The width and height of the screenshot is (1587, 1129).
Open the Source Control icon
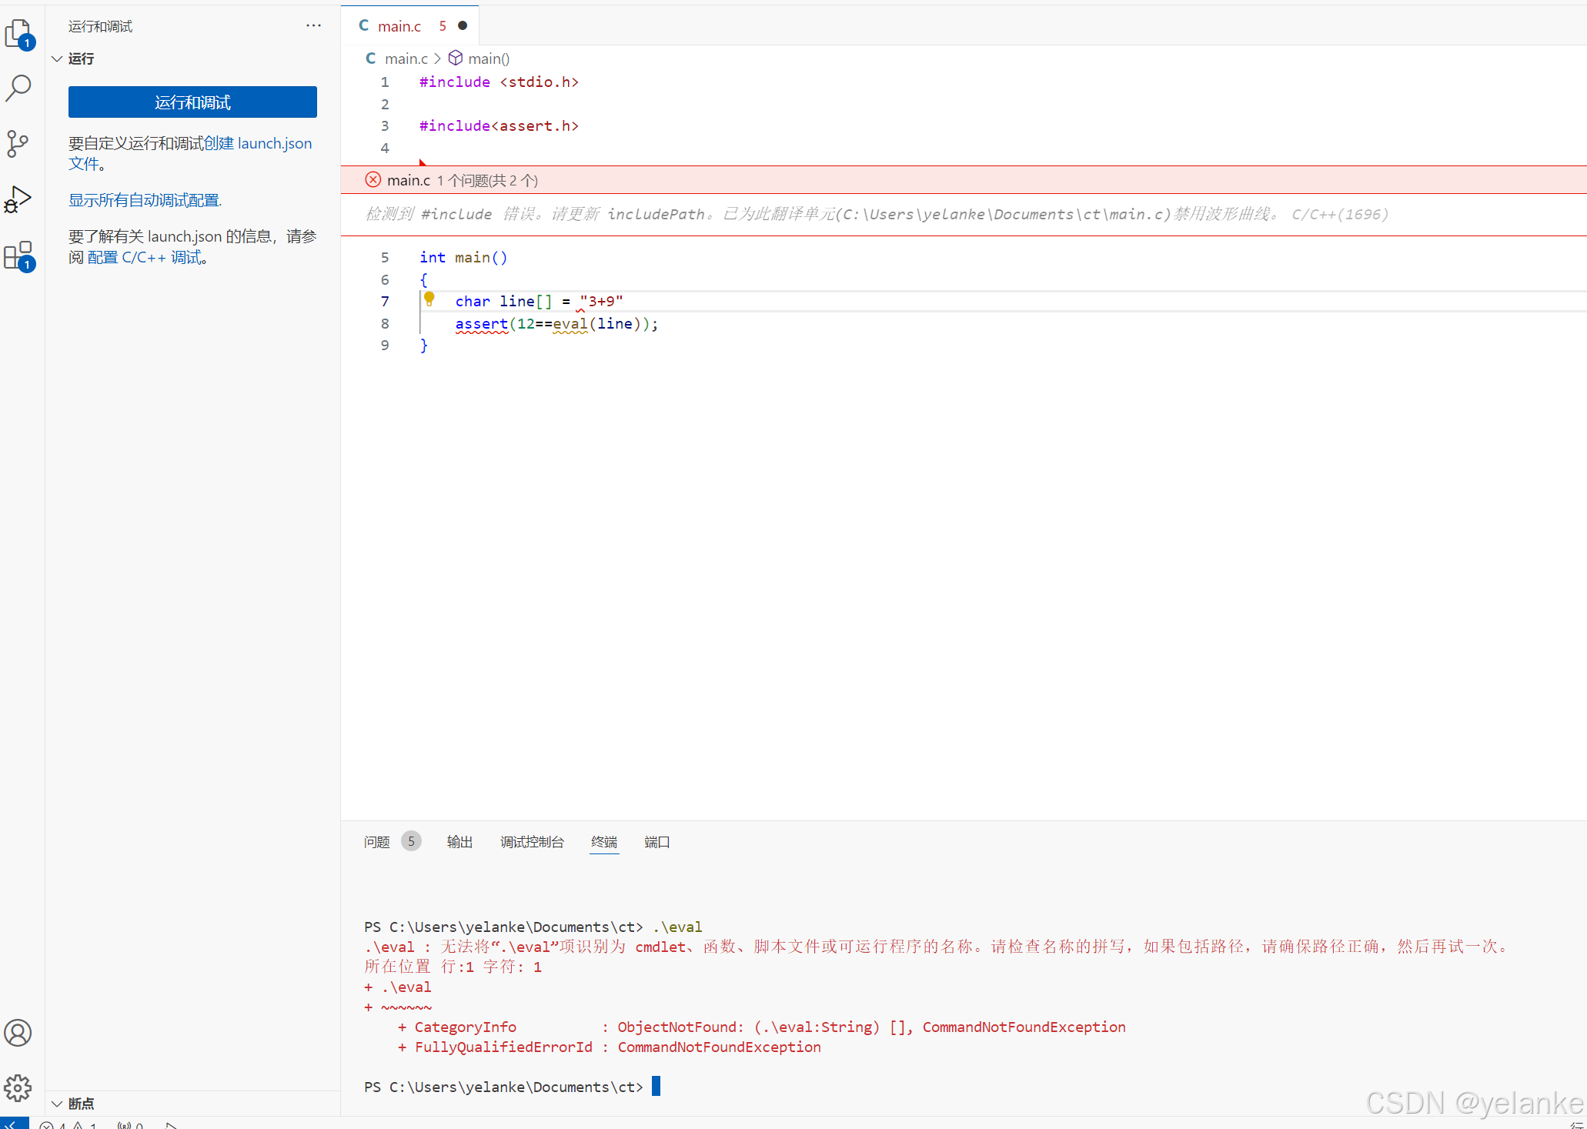coord(18,143)
